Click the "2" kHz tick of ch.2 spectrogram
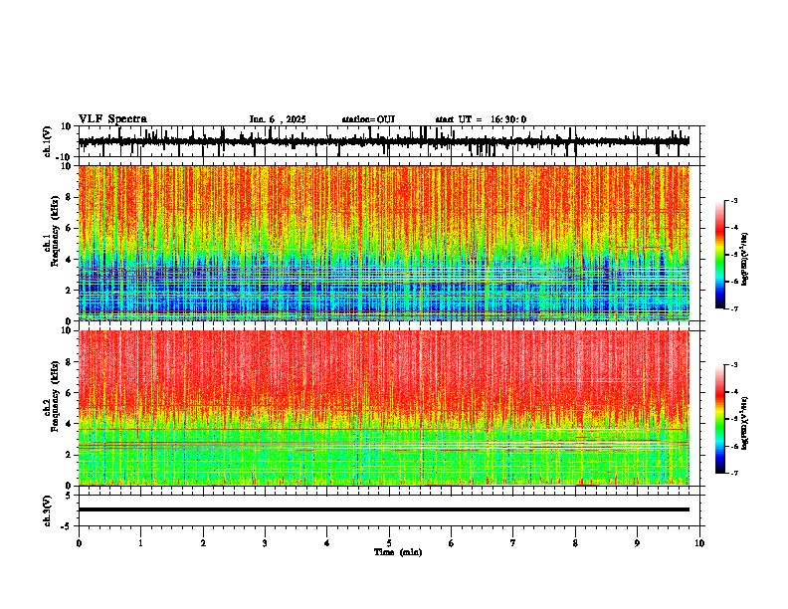The width and height of the screenshot is (788, 609). (x=69, y=455)
